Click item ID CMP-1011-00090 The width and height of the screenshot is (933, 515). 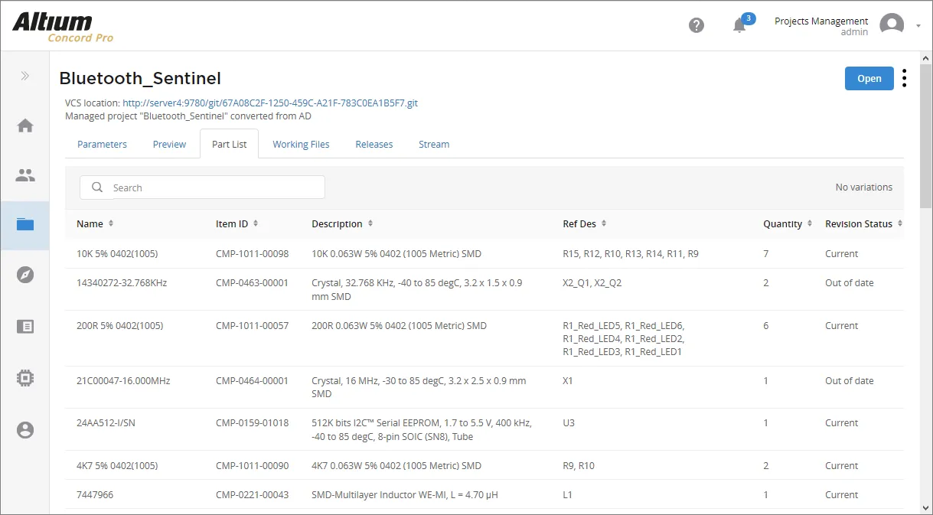(x=252, y=465)
